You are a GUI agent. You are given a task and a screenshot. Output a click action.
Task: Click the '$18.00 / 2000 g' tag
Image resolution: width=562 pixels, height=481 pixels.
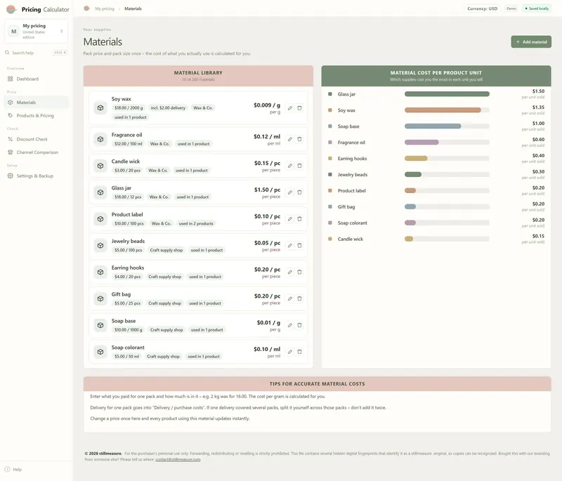point(129,108)
